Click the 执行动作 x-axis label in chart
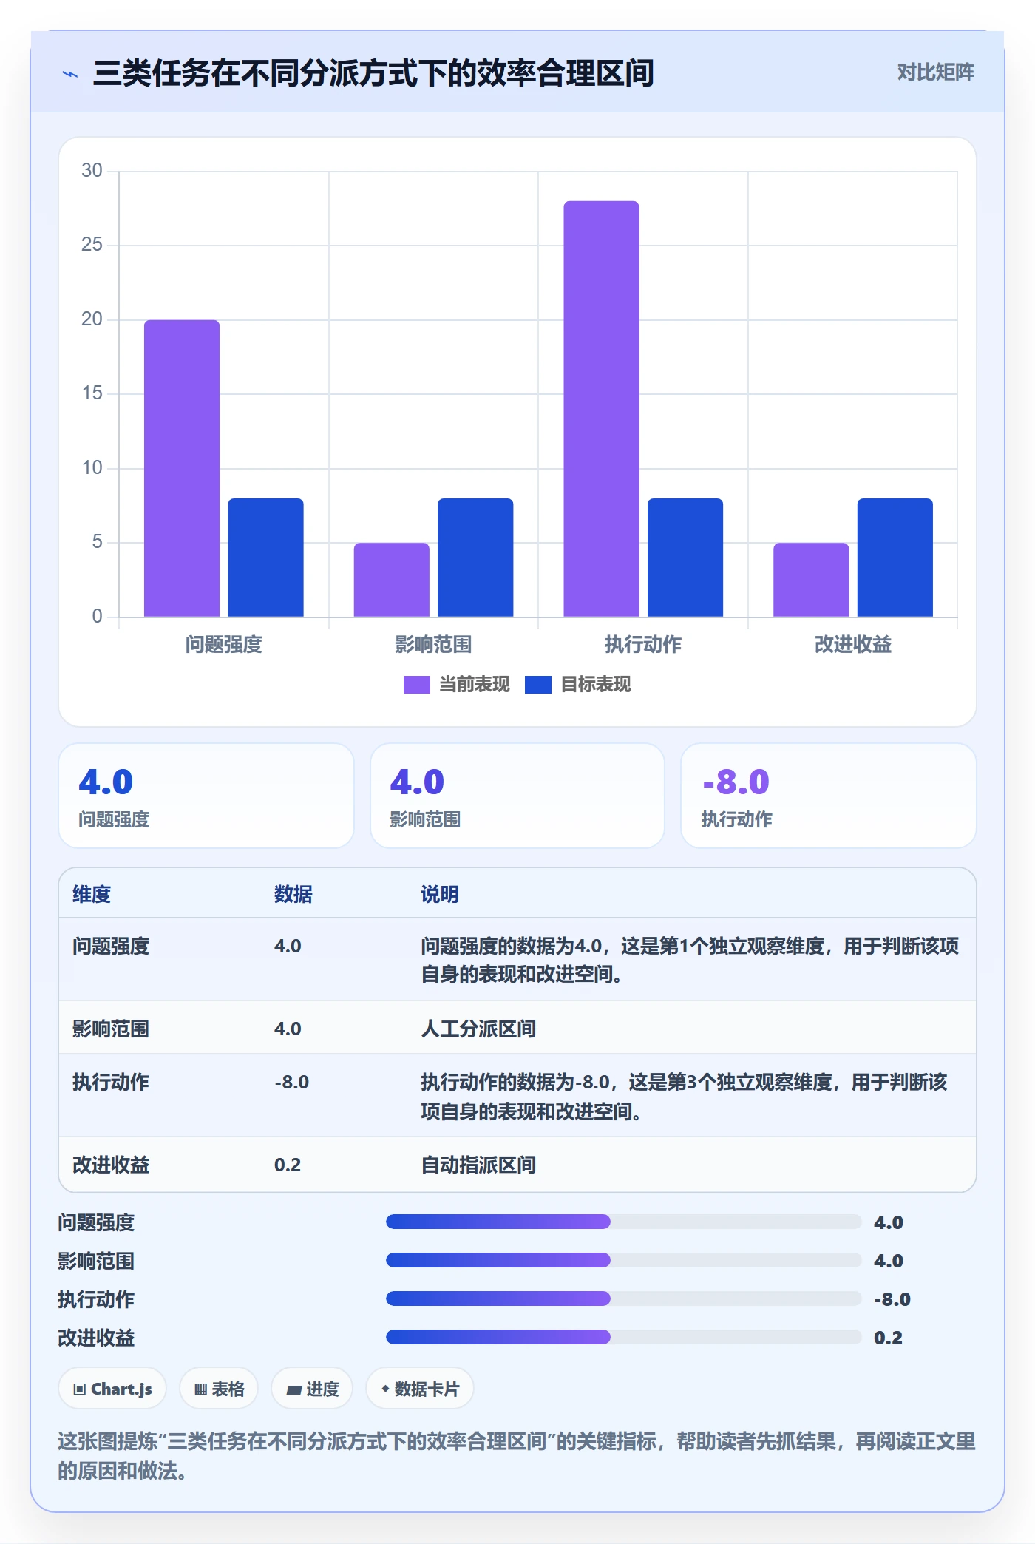 coord(643,644)
